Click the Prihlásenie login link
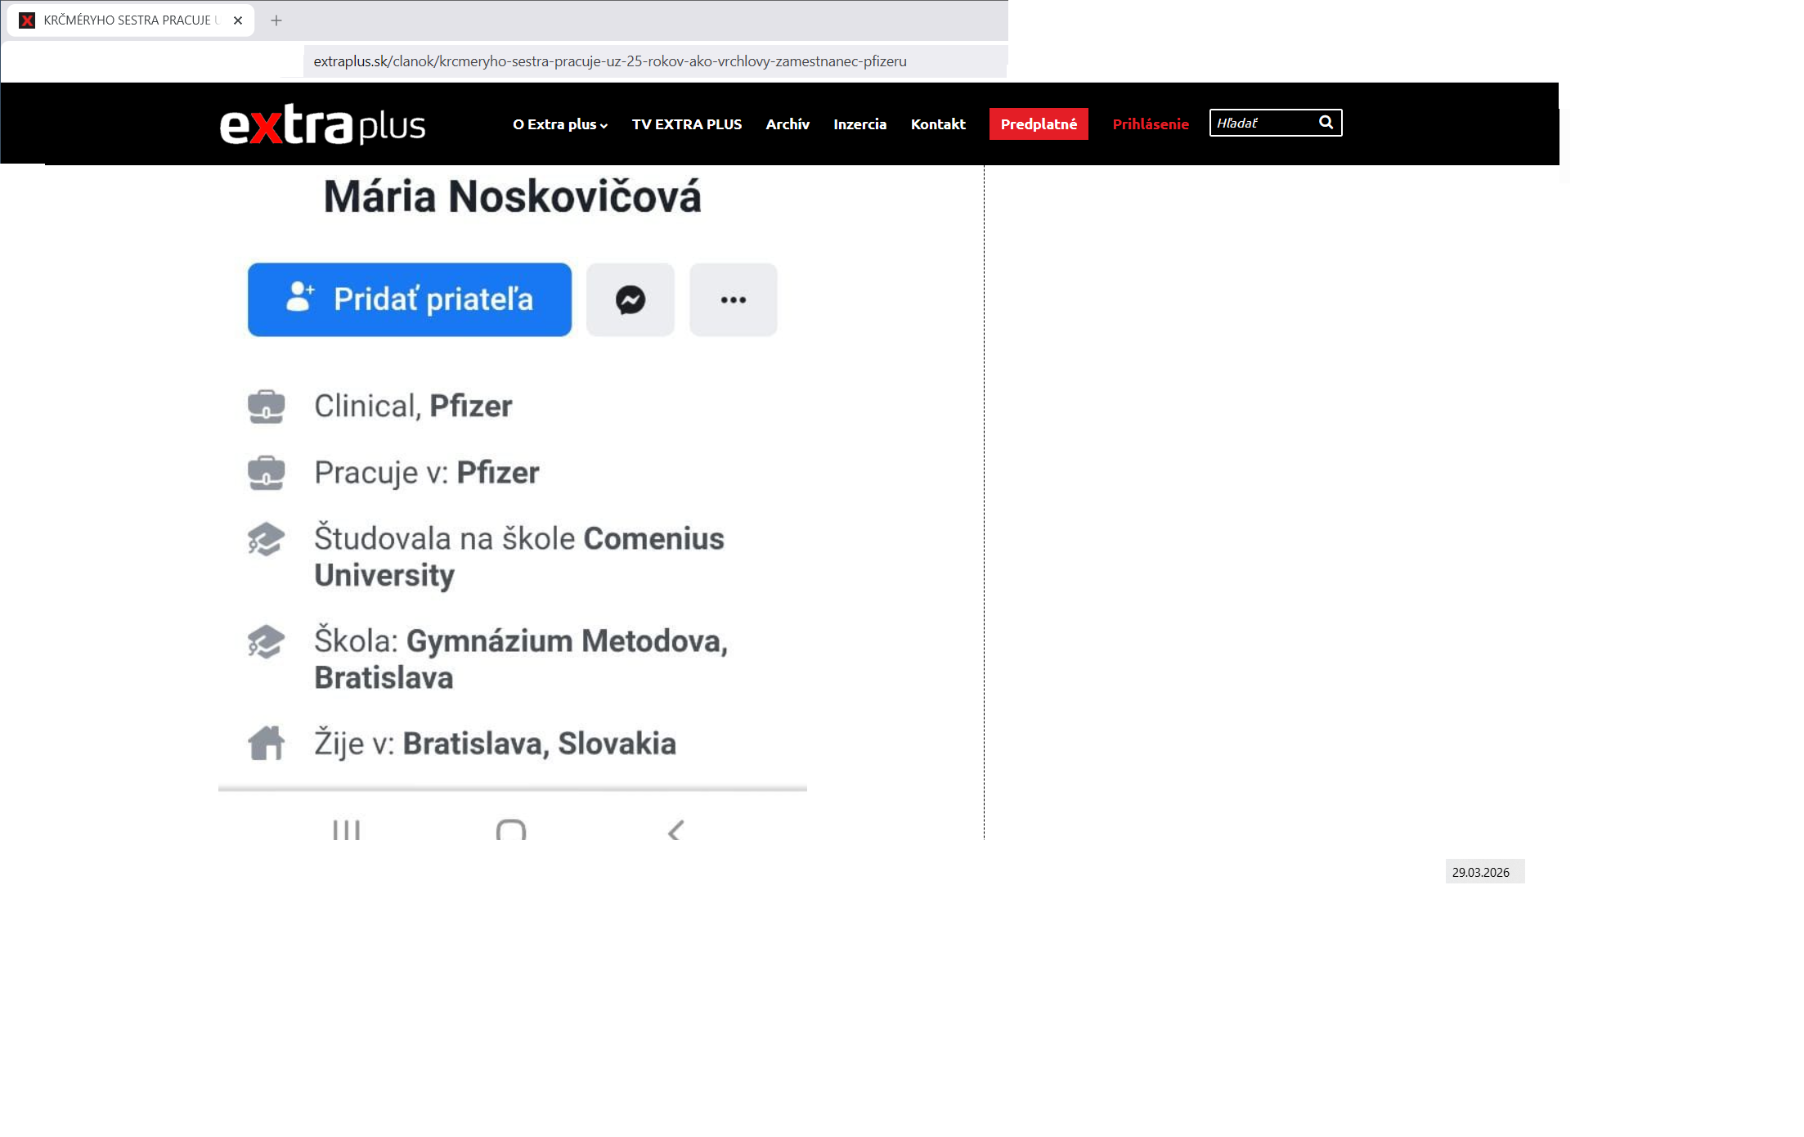Screen dimensions: 1804x1137 coord(1150,124)
